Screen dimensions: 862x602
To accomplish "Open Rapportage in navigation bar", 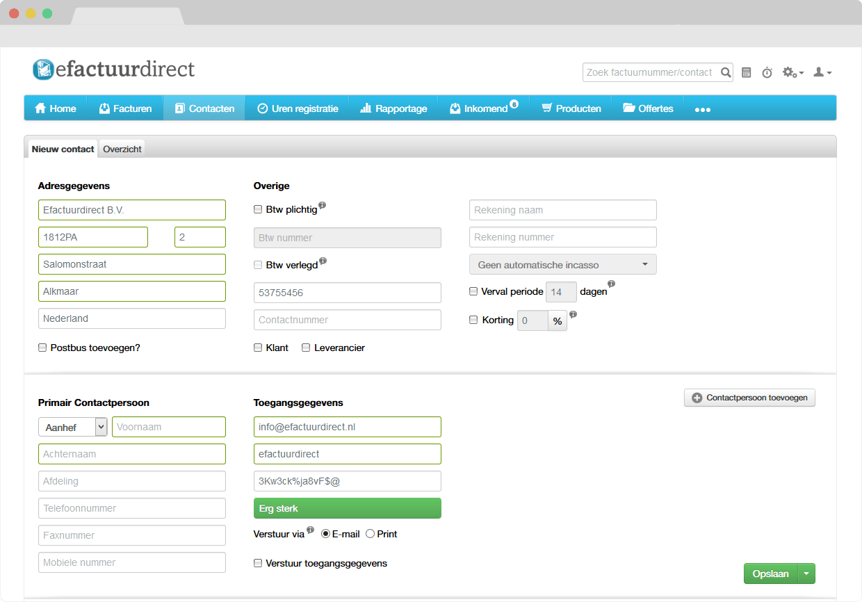I will (393, 108).
